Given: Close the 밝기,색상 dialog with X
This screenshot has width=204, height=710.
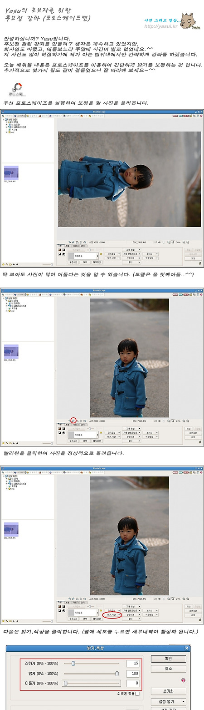Looking at the screenshot, I should pos(187,648).
